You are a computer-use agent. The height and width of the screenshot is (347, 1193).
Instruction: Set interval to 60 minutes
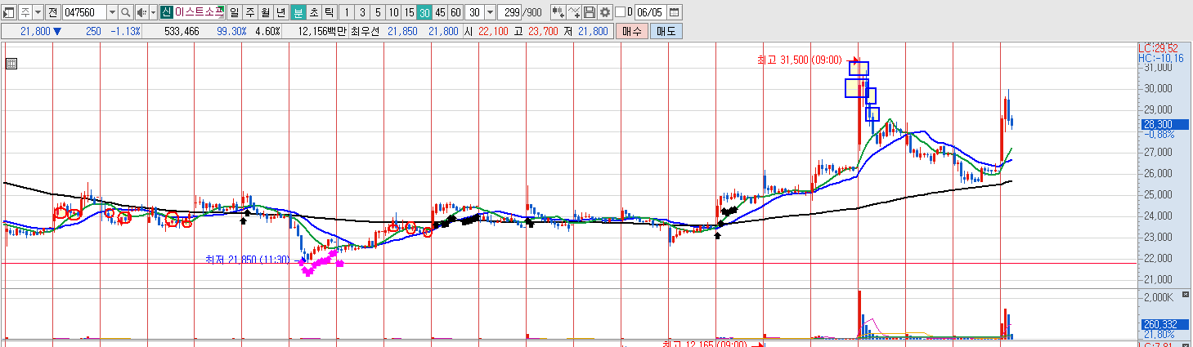click(455, 12)
